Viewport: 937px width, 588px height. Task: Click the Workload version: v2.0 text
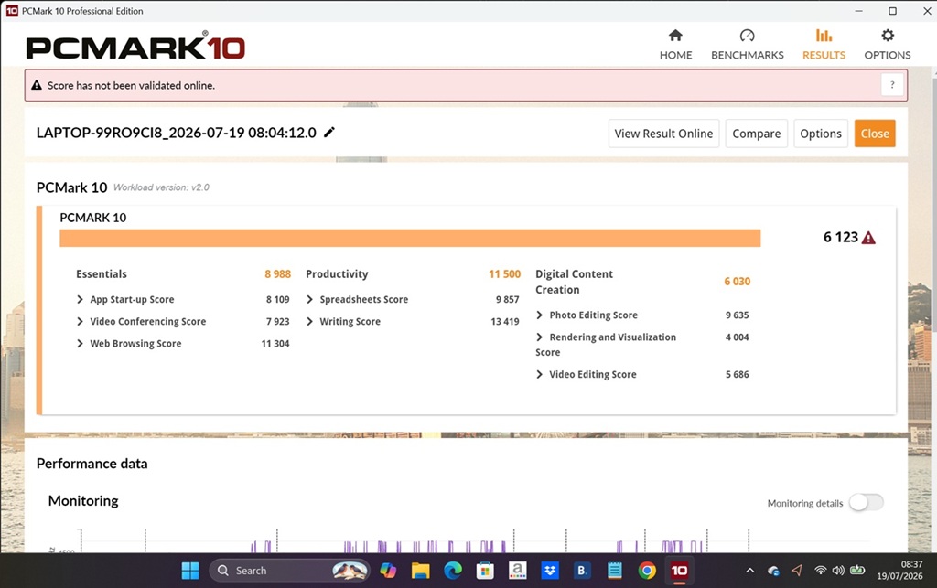[161, 187]
